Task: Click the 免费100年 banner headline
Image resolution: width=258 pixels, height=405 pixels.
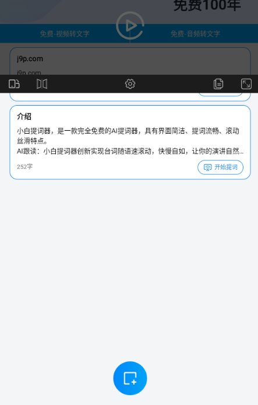Action: point(207,6)
